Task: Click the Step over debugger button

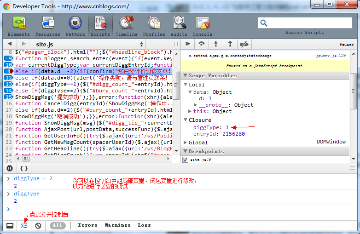Action: pyautogui.click(x=202, y=44)
